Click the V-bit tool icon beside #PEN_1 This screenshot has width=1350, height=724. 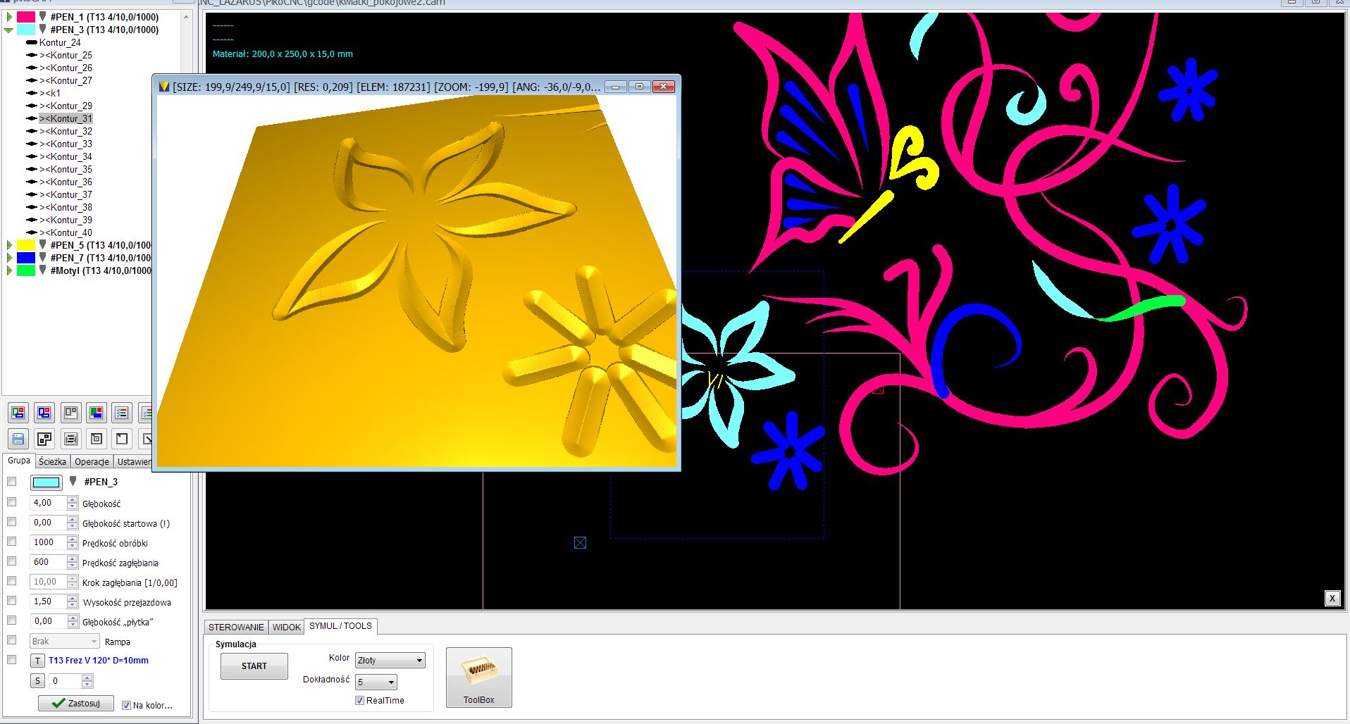point(43,16)
